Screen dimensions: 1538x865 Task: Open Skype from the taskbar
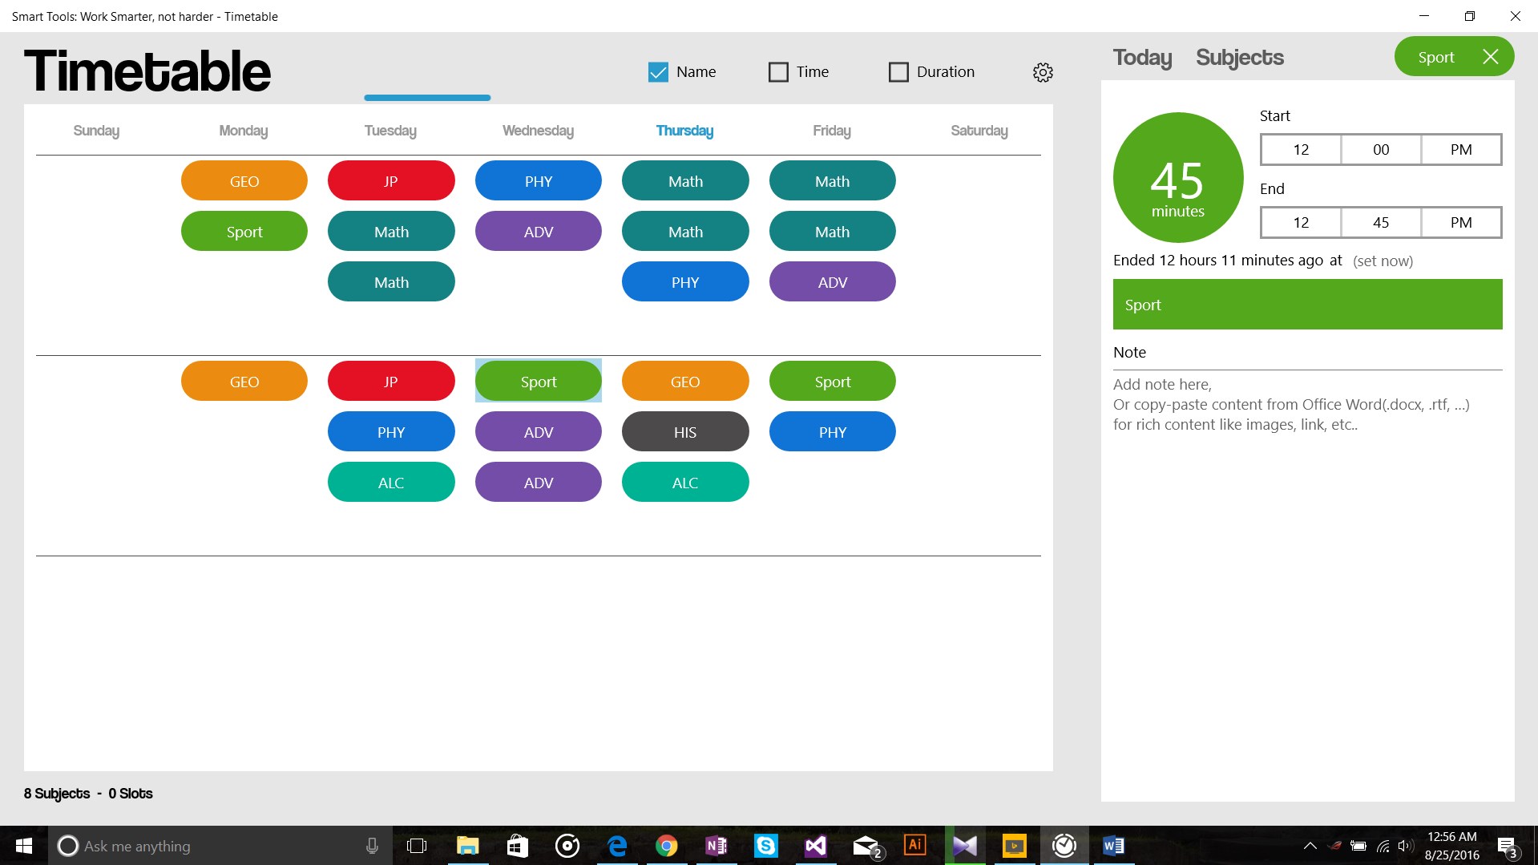[766, 846]
